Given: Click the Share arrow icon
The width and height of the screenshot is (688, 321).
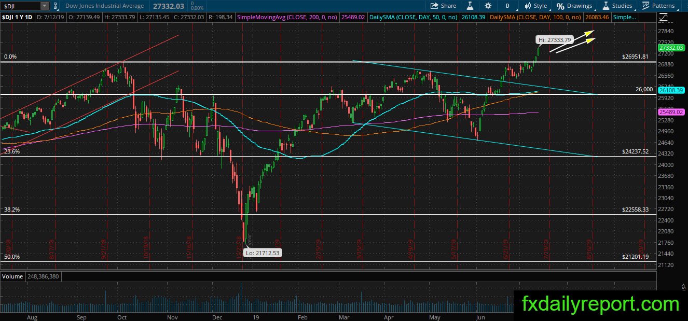Looking at the screenshot, I should coord(435,6).
